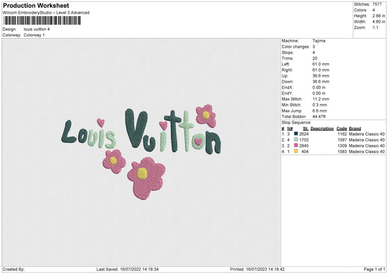Viewport: 388px width, 274px height.
Task: Click the Width value 4.80 in
Action: 379,22
